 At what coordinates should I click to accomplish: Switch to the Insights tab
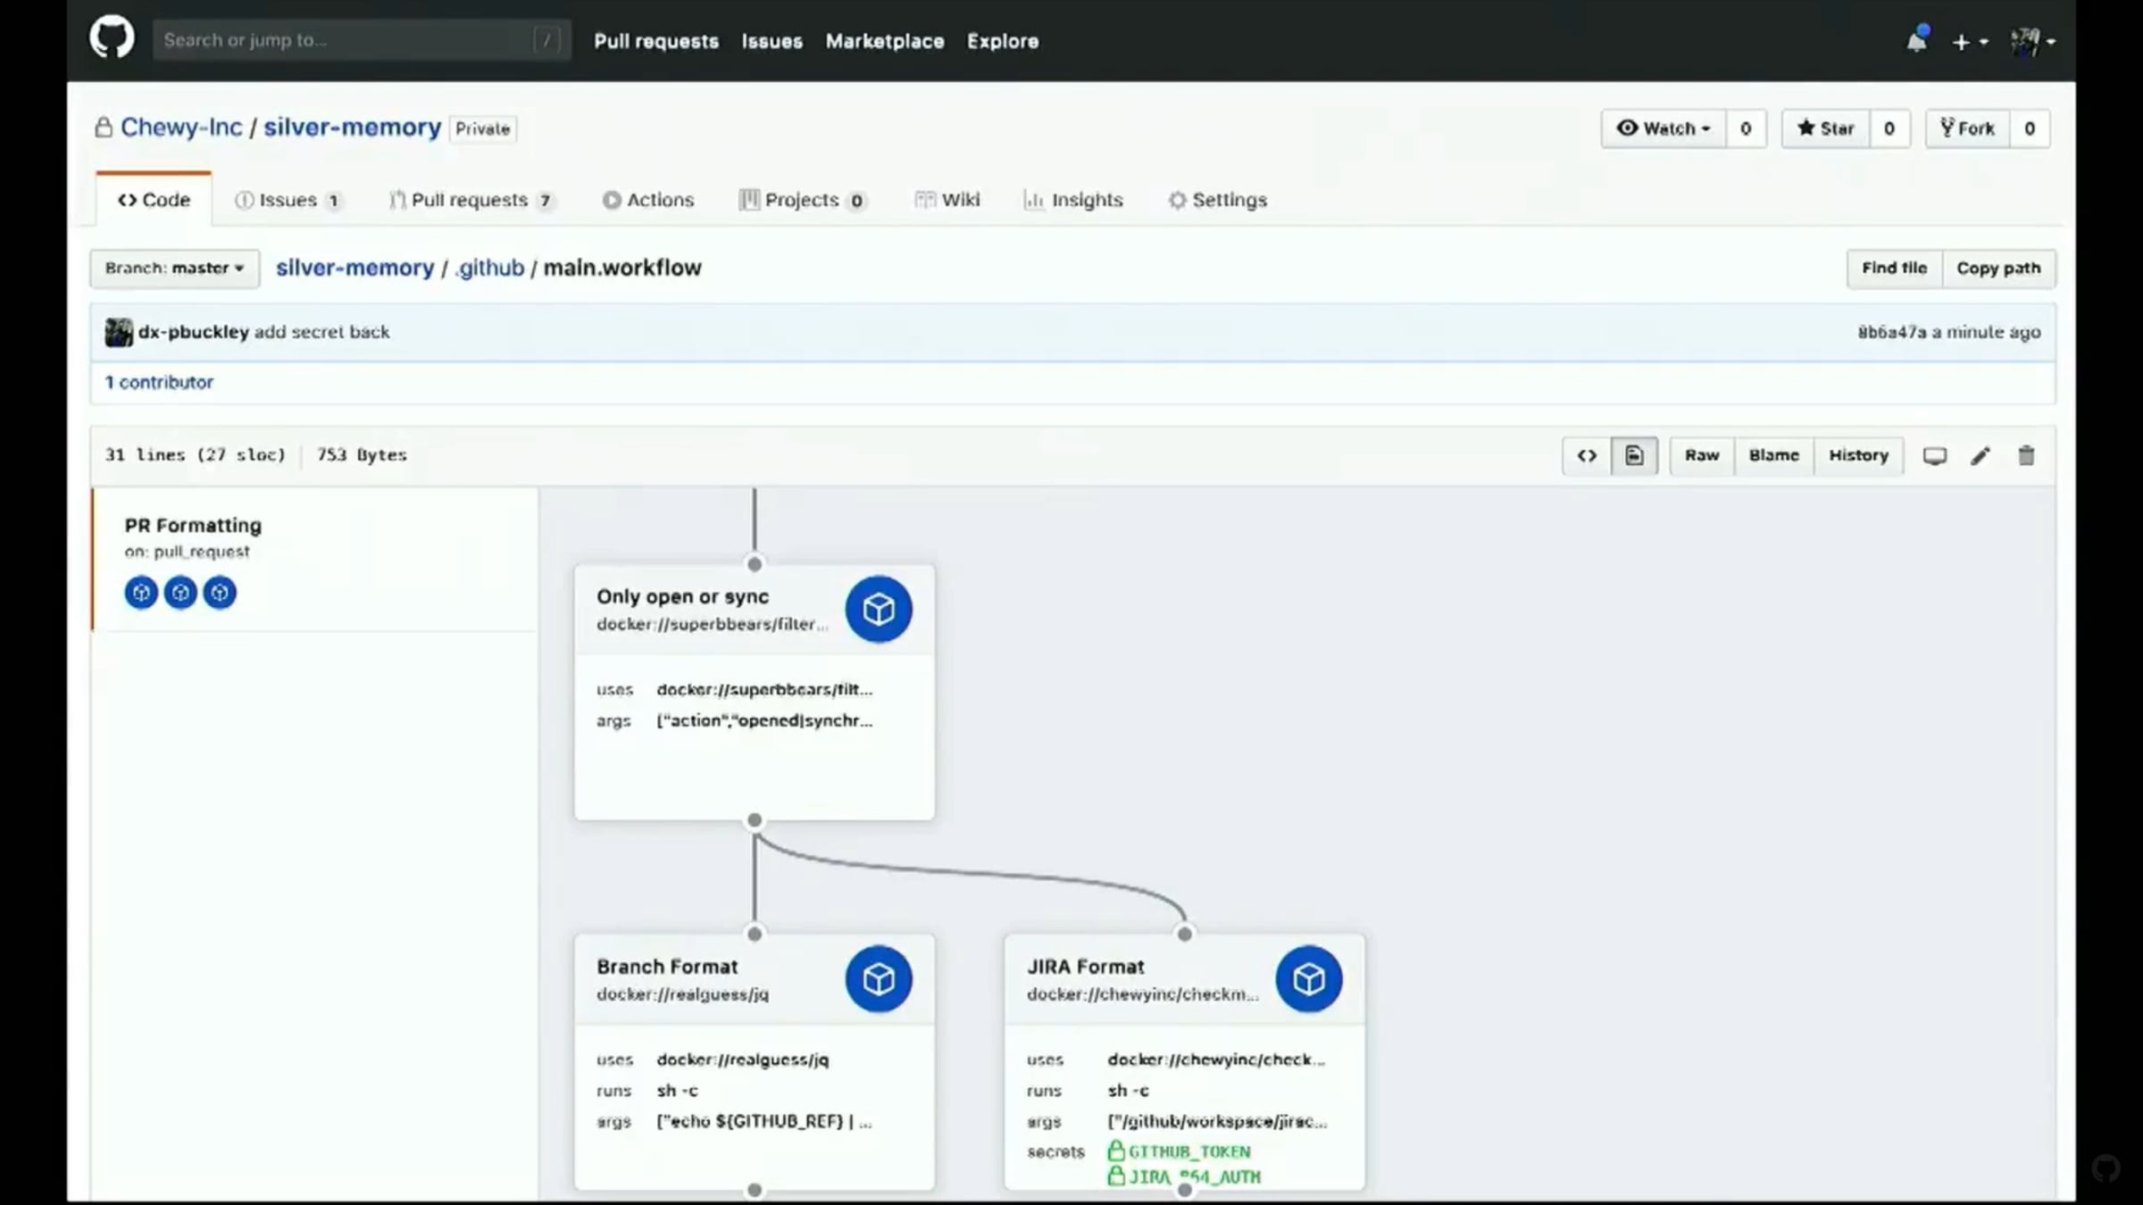tap(1073, 200)
